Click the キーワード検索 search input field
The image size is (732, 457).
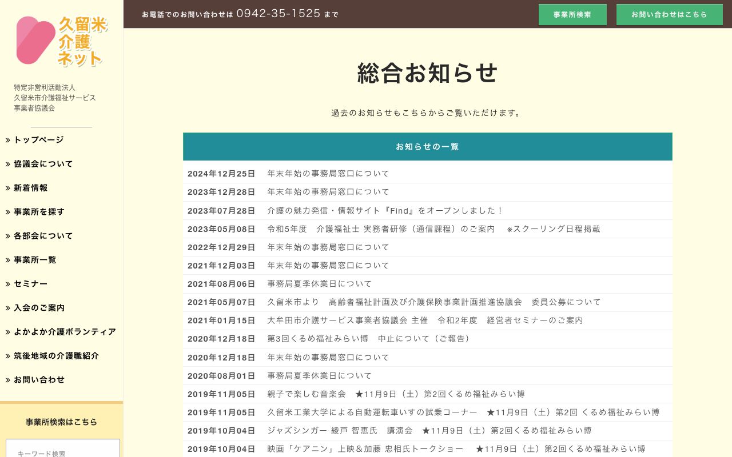coord(62,451)
